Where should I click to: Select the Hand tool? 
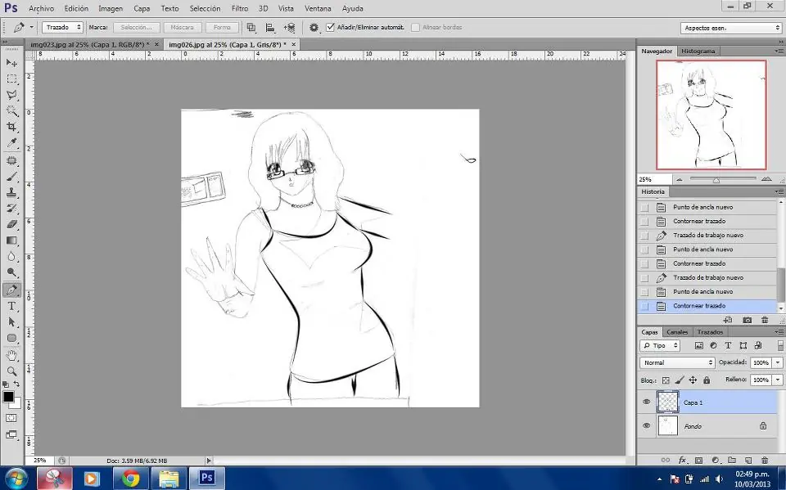[x=11, y=355]
